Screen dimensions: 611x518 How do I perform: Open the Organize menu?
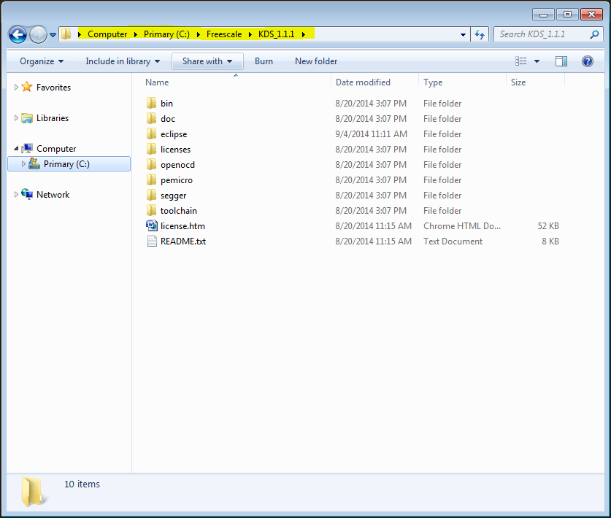(x=42, y=61)
